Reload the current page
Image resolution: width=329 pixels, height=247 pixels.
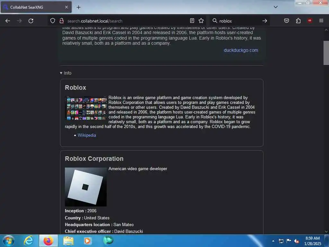coord(31,21)
